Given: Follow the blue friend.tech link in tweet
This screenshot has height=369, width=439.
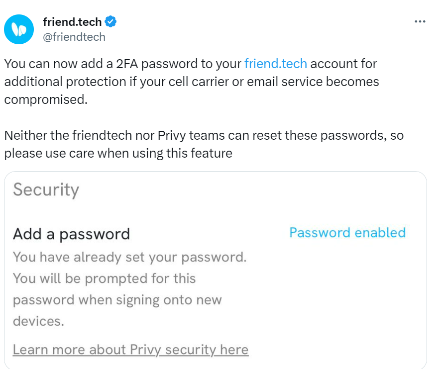Looking at the screenshot, I should pyautogui.click(x=276, y=64).
